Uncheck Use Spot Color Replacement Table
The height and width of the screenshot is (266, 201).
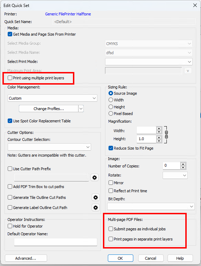coord(10,121)
